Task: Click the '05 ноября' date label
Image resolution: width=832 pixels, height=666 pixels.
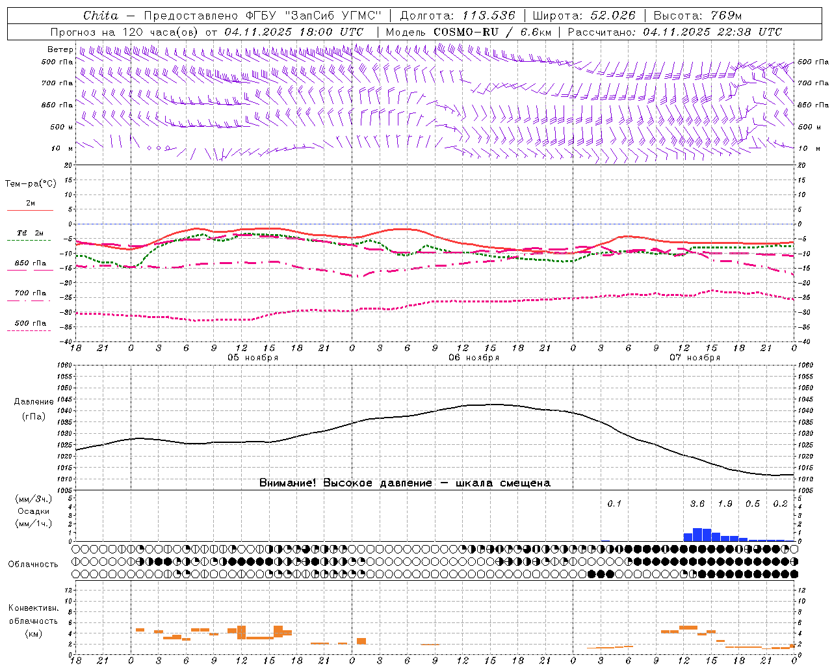Action: tap(253, 358)
